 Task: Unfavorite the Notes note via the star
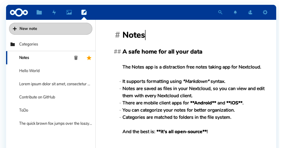[89, 58]
